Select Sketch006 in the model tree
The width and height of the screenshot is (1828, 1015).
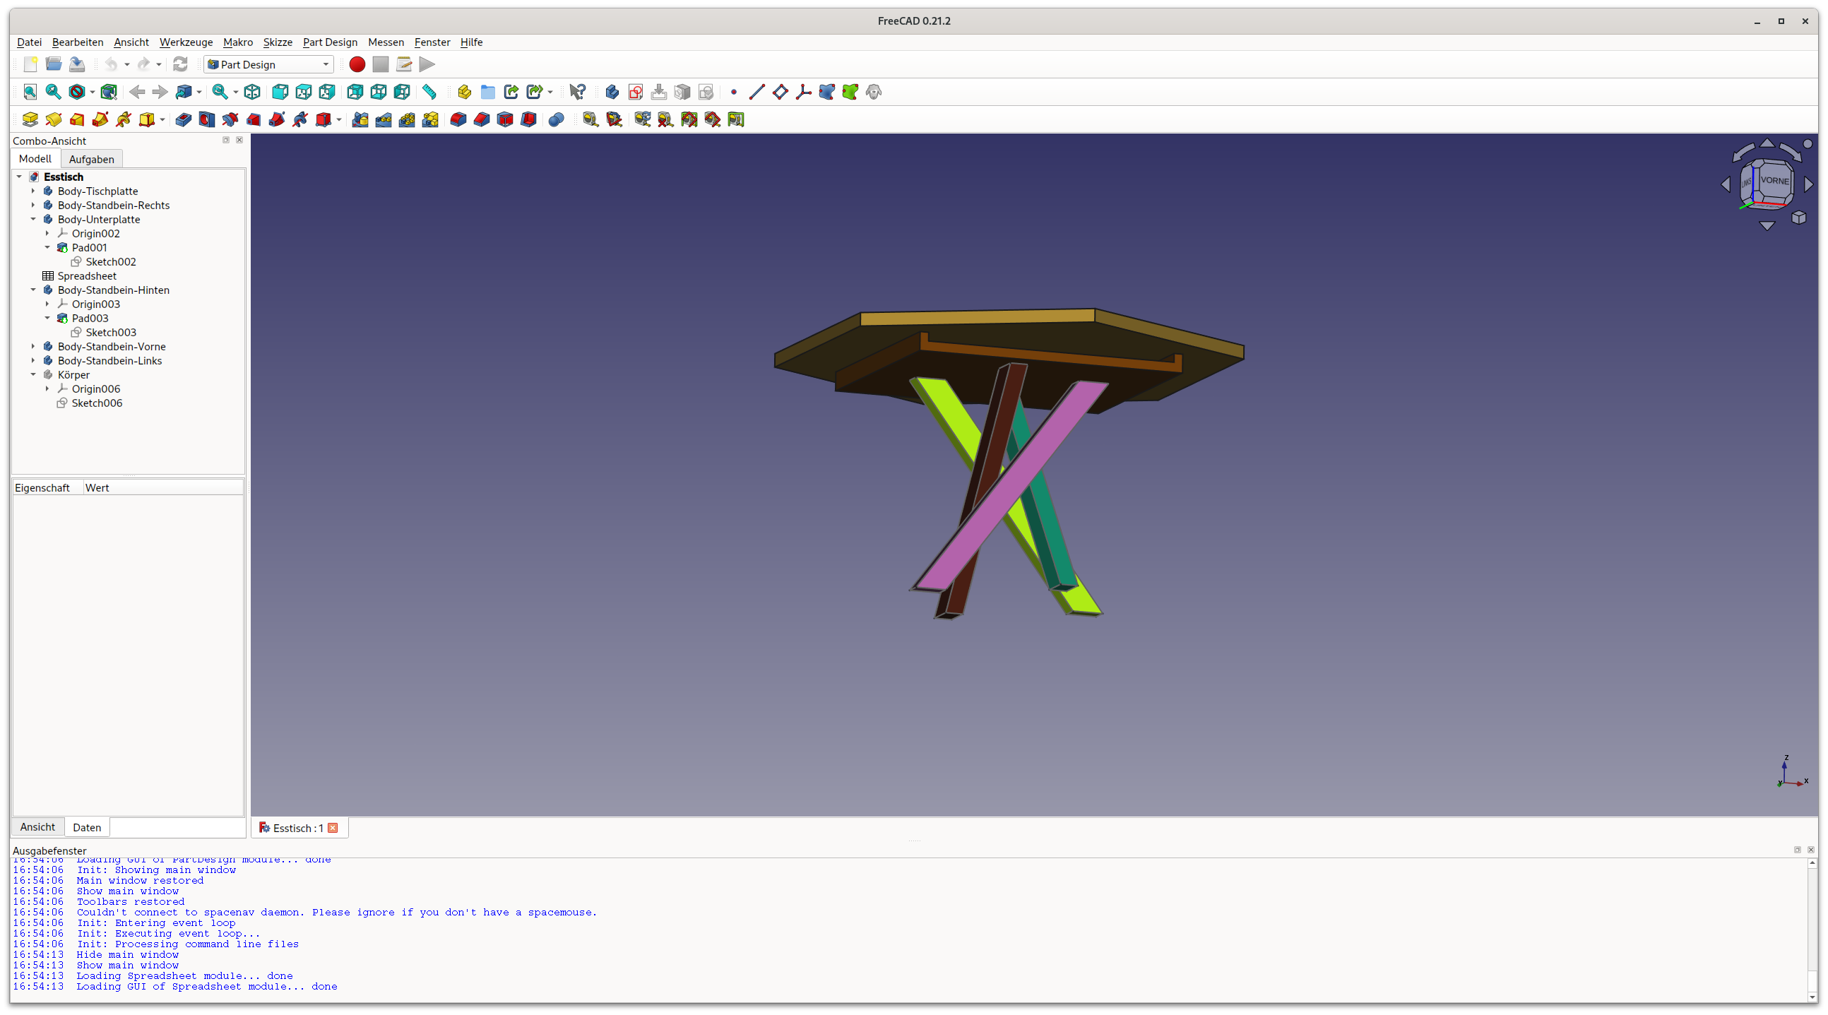tap(97, 403)
